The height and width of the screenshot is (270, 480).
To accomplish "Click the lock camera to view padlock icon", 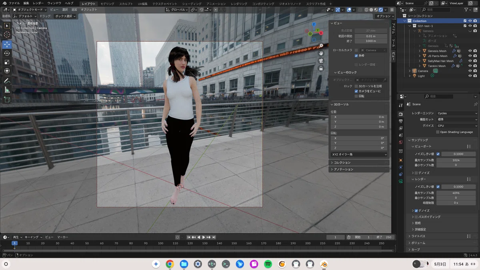I will 321,68.
